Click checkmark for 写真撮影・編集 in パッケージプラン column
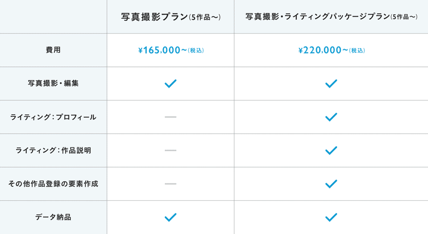 point(331,83)
